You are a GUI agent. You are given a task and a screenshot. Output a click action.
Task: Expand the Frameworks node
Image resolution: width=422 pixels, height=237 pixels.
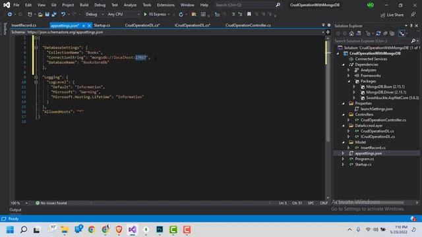(x=349, y=76)
